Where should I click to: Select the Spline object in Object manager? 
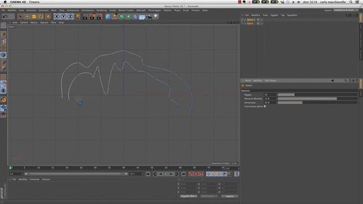pyautogui.click(x=250, y=24)
